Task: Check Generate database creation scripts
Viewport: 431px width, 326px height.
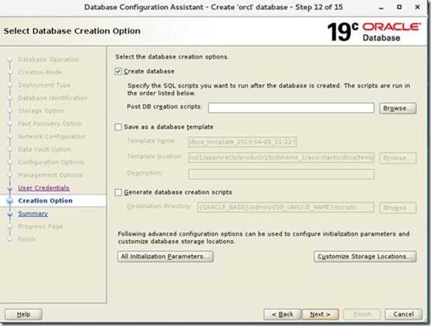Action: [118, 192]
